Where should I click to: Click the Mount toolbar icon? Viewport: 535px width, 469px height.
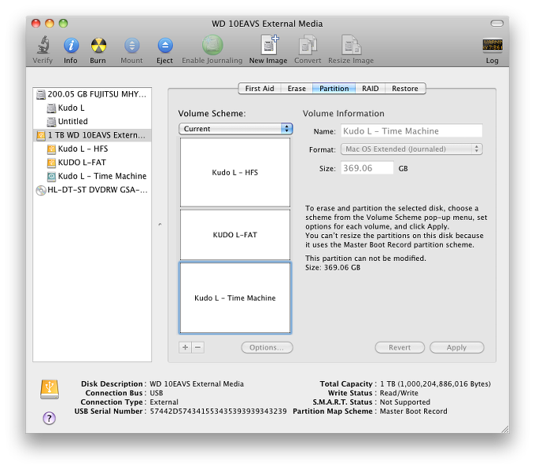[131, 46]
